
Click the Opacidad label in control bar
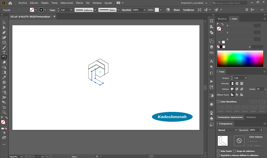(126, 10)
